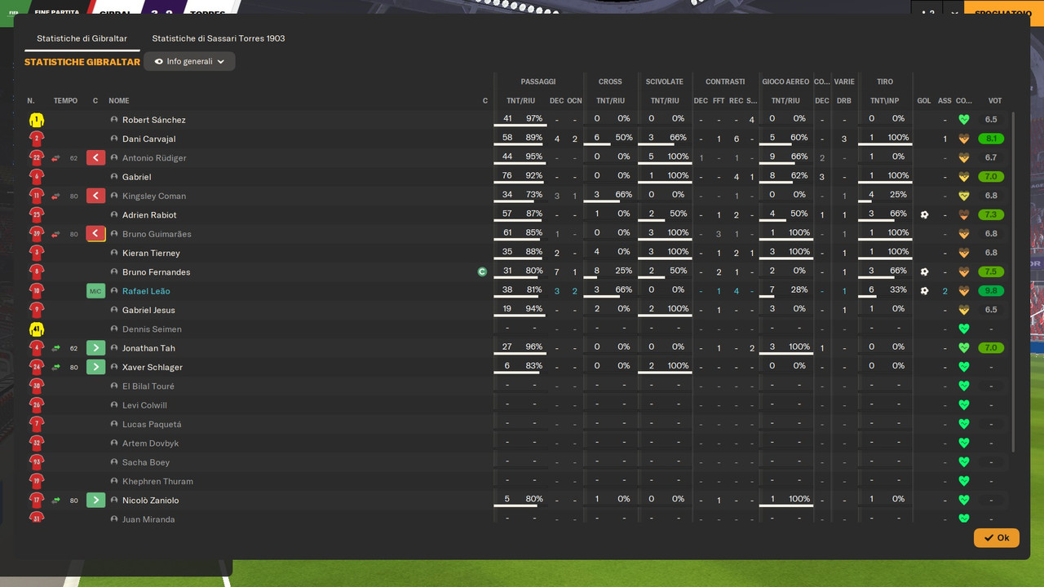Click Dennis Seimen's yellow number 41 shirt
The image size is (1044, 587).
coord(36,329)
